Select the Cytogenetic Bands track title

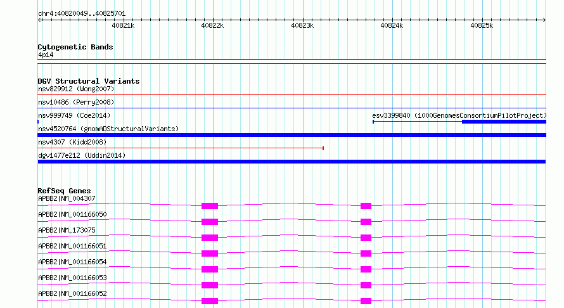(x=75, y=47)
